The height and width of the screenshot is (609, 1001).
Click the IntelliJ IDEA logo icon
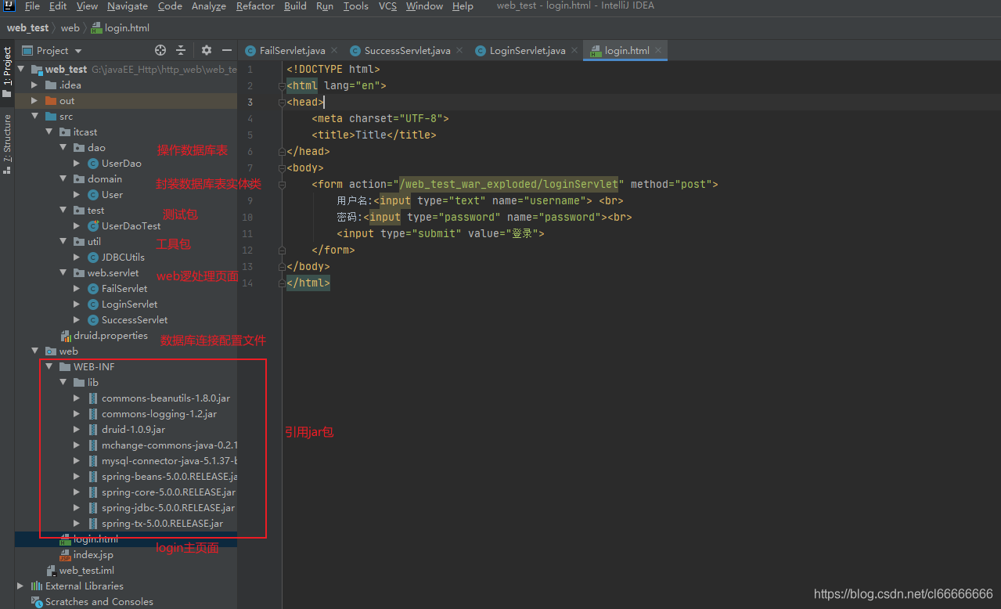point(7,6)
